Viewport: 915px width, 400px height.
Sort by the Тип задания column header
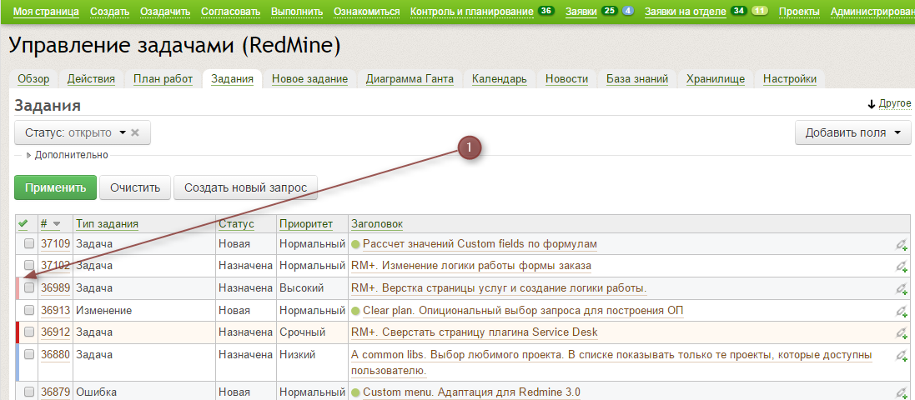pyautogui.click(x=107, y=224)
